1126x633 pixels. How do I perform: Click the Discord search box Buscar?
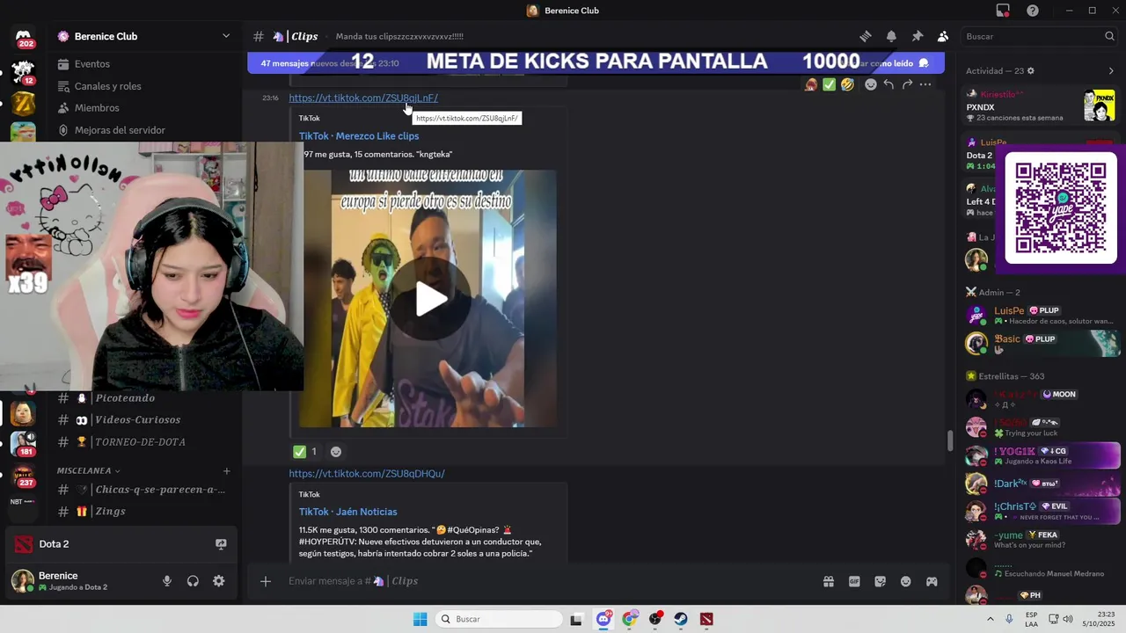pos(1038,36)
